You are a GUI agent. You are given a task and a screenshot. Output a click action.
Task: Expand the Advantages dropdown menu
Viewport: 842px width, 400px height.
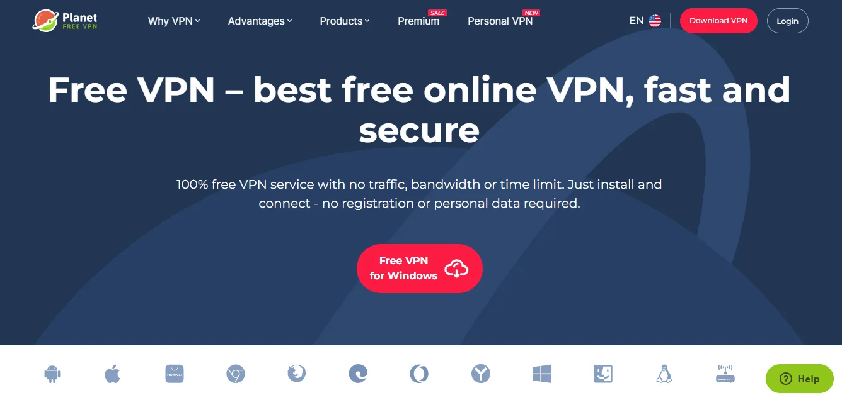pyautogui.click(x=260, y=21)
